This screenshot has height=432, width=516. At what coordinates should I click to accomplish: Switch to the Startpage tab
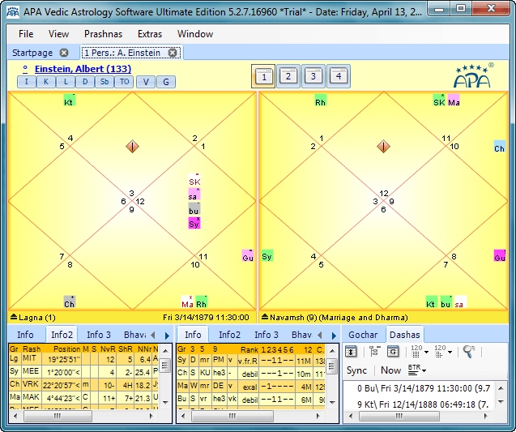tap(32, 53)
